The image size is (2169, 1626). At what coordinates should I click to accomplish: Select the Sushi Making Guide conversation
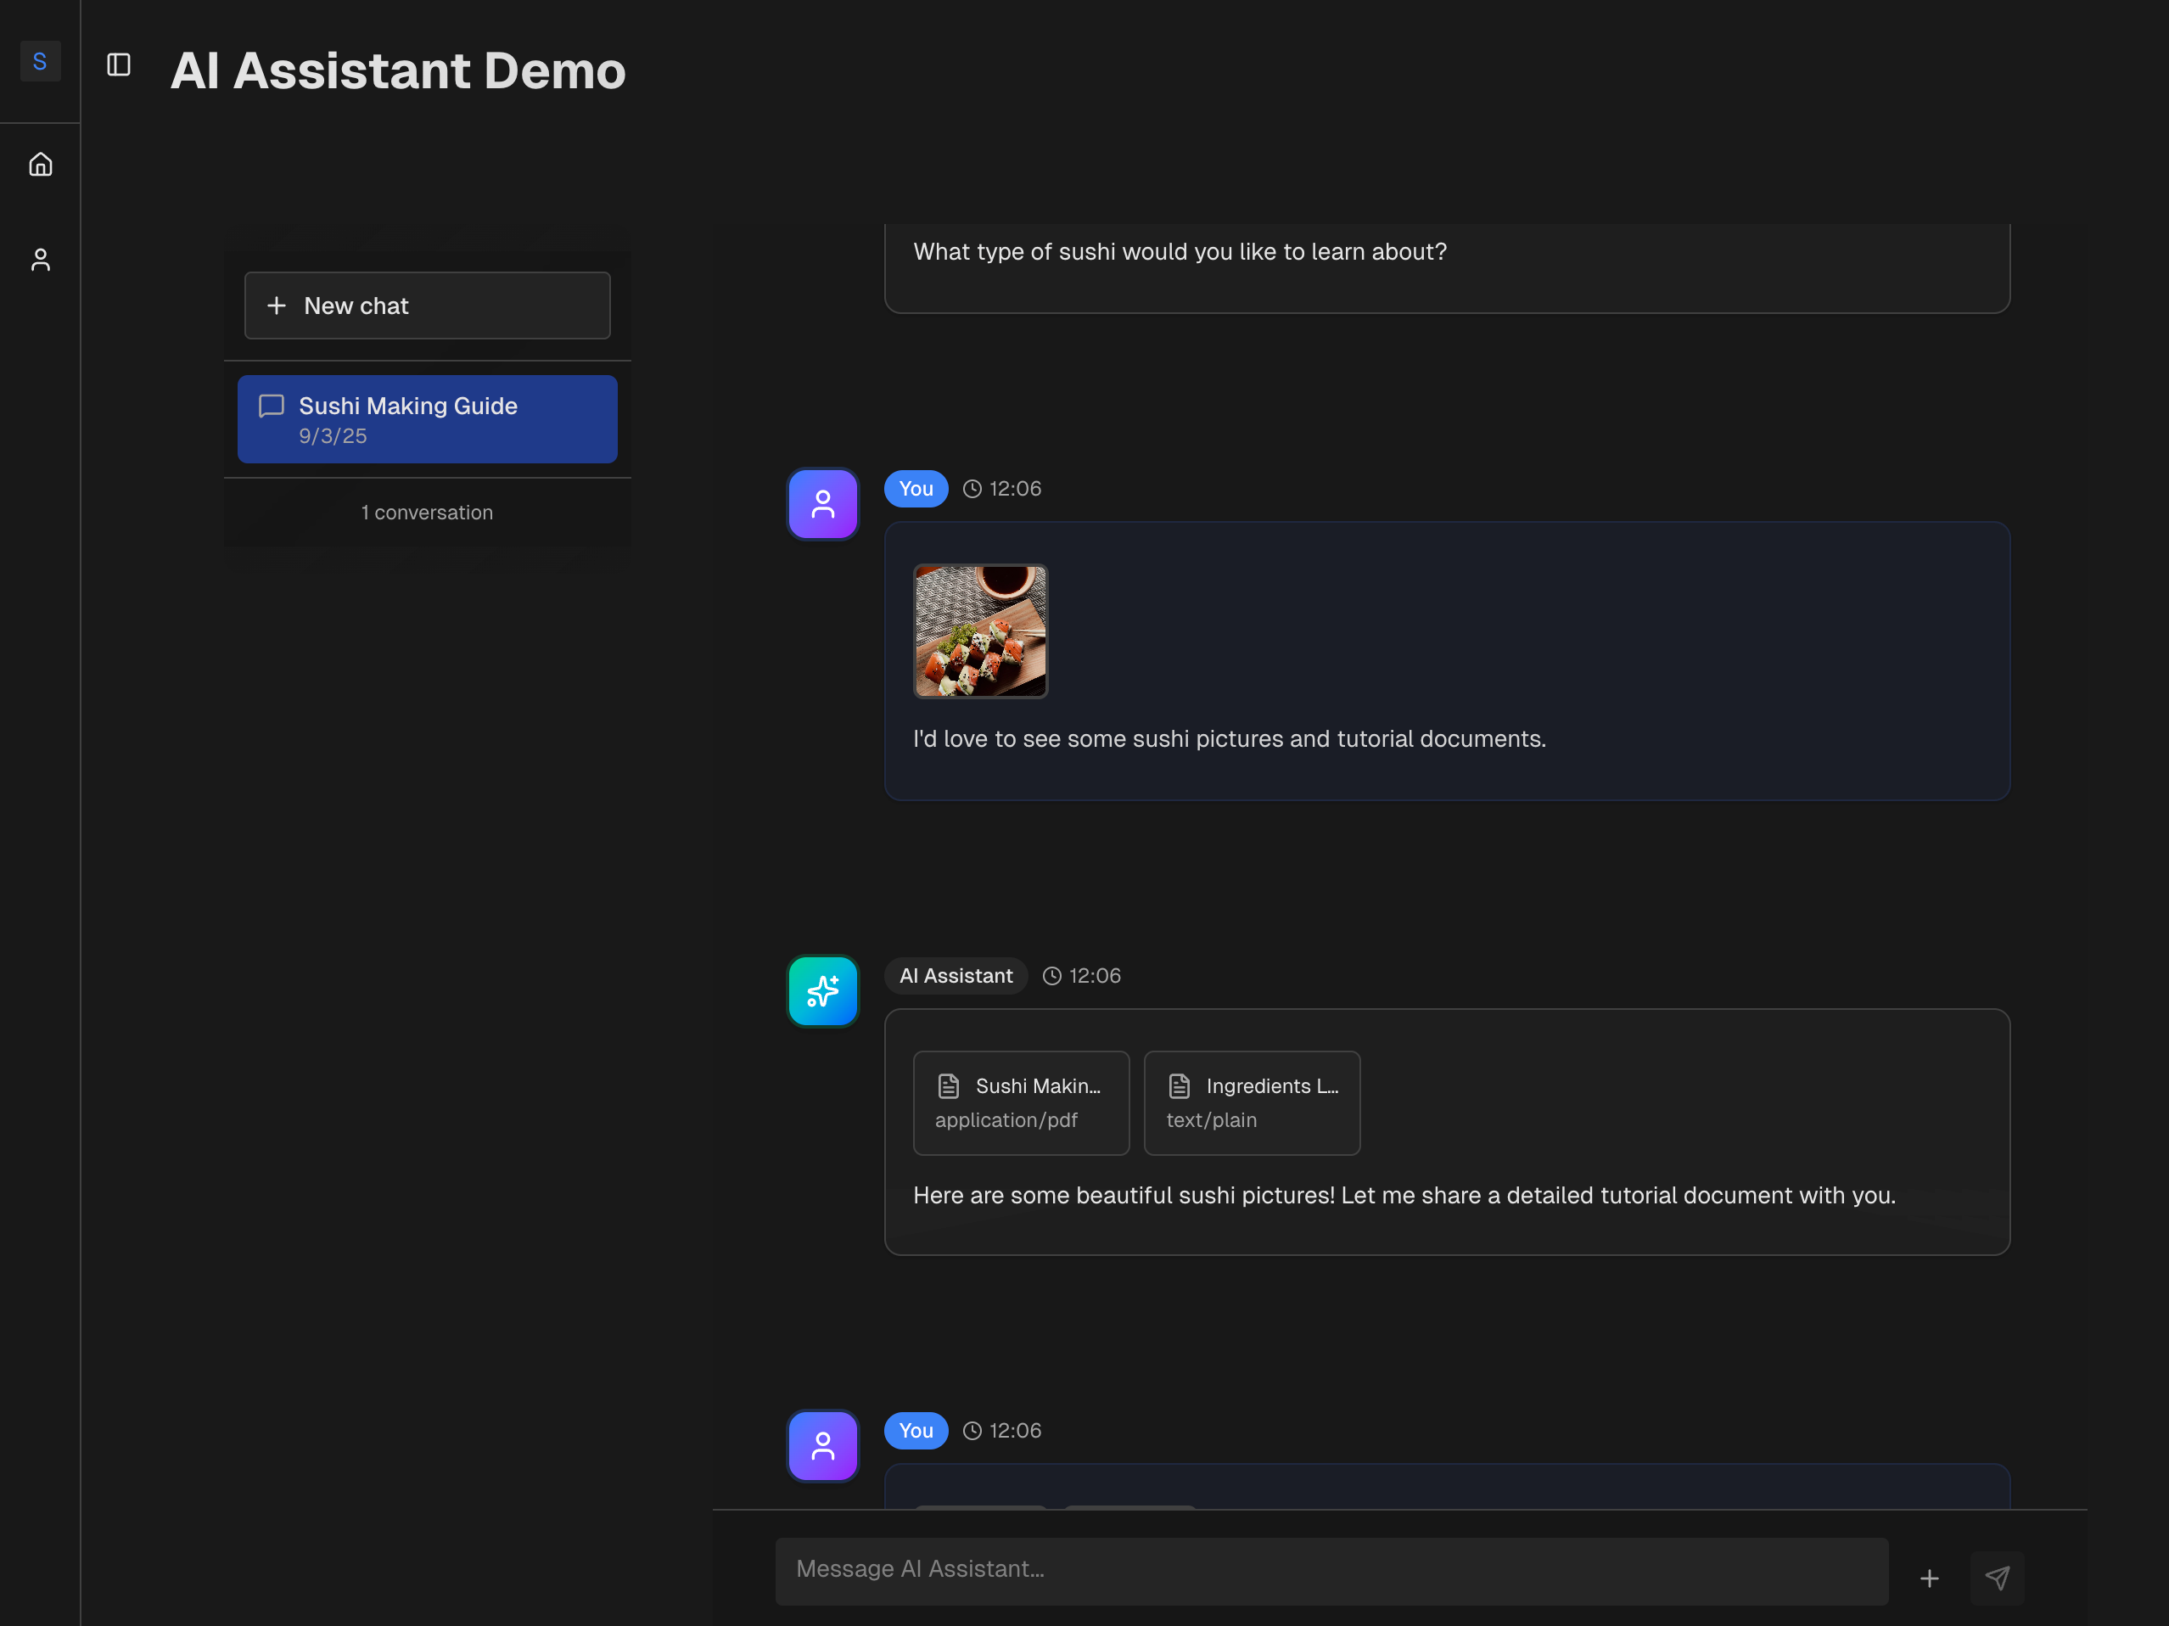point(427,418)
